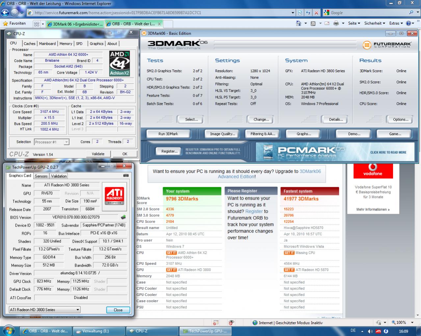Save the BIOS using the chip icon in GPU-Z
421x336 pixels.
click(123, 217)
